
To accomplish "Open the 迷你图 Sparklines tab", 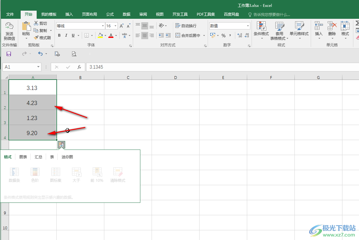I will 67,157.
